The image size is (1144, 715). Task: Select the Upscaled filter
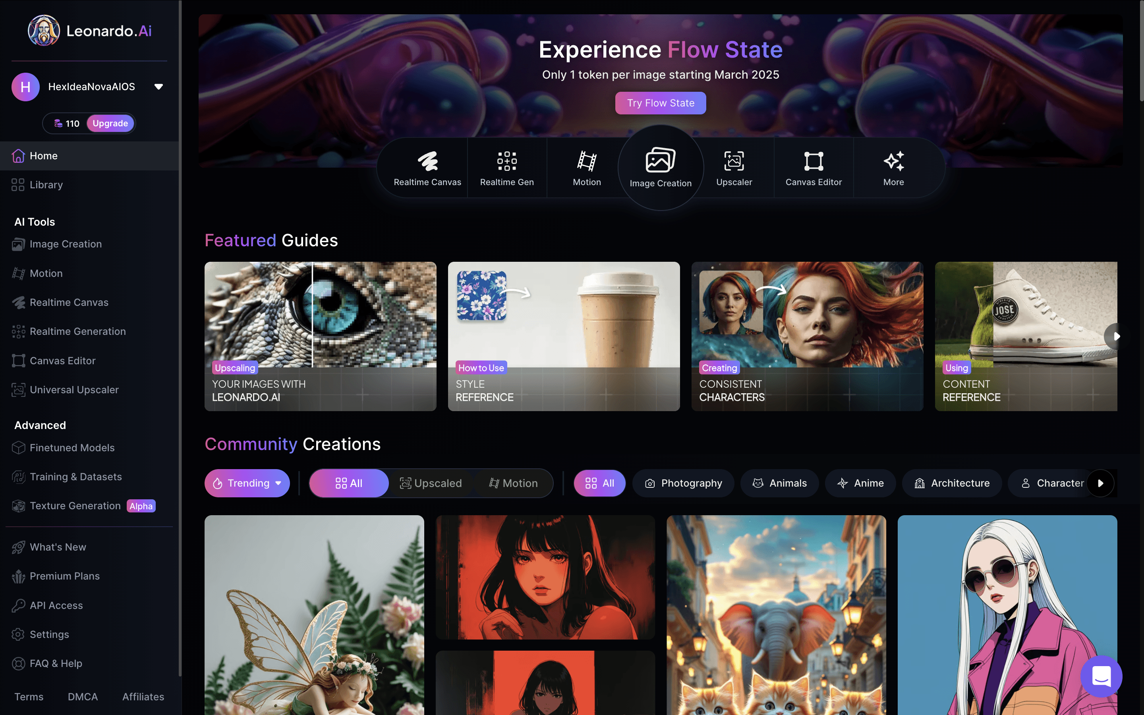431,483
